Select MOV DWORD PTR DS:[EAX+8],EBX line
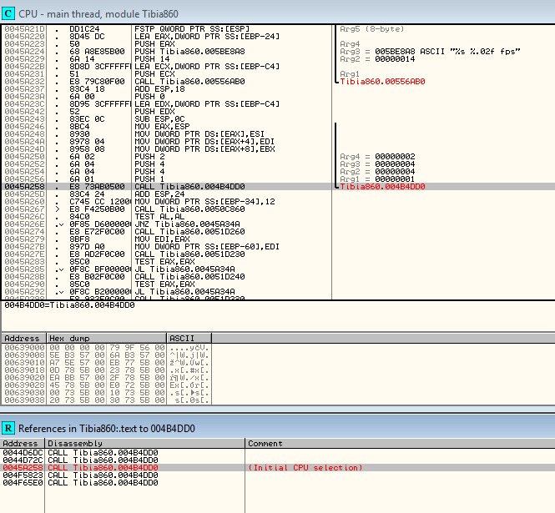Viewport: 555px width, 513px height. [x=204, y=149]
